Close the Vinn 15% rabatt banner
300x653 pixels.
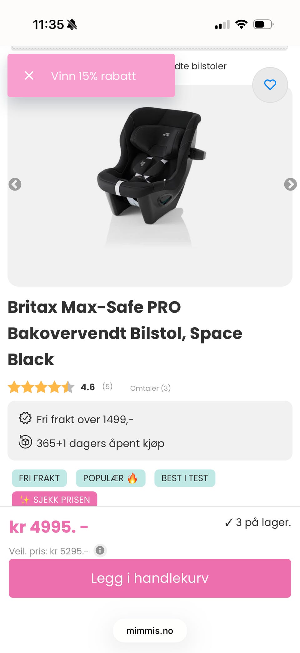tap(29, 75)
